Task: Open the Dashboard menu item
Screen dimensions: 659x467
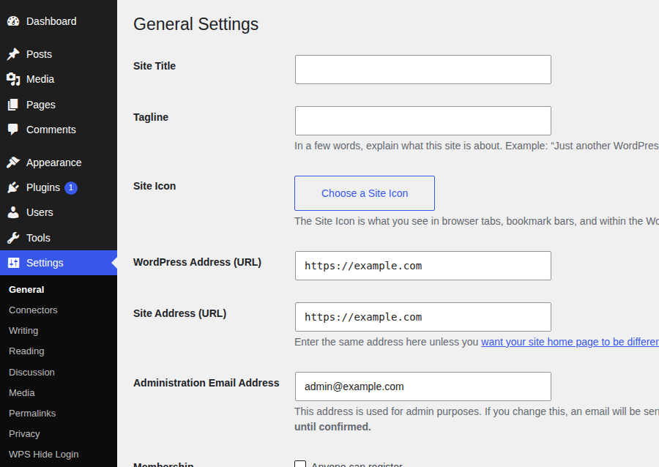Action: [x=51, y=21]
